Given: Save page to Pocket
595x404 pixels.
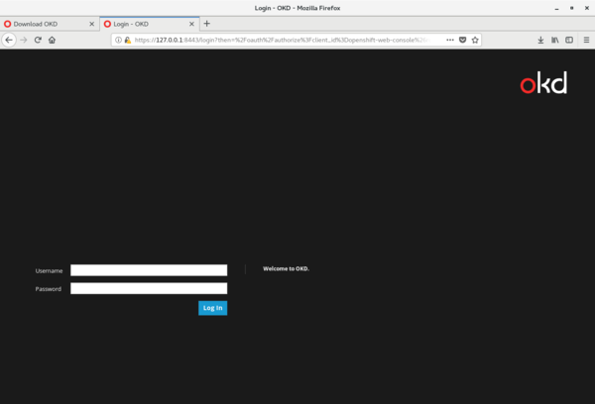Looking at the screenshot, I should (x=463, y=40).
